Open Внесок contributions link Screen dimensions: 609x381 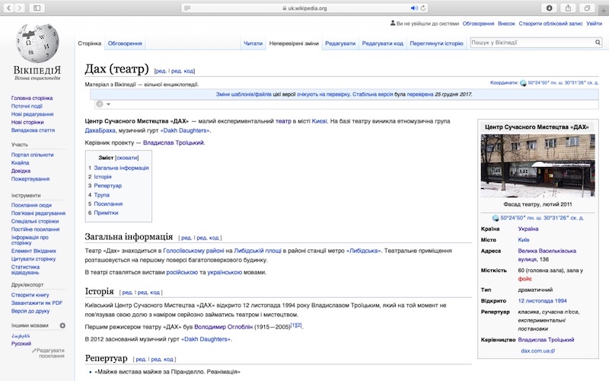pyautogui.click(x=506, y=24)
